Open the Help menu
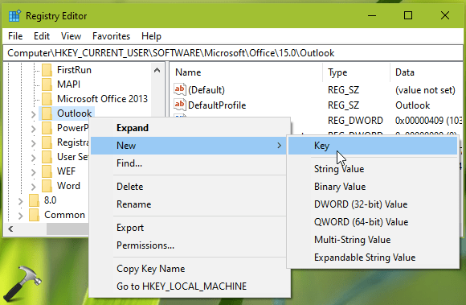Viewport: 466px width, 305px height. pyautogui.click(x=151, y=36)
